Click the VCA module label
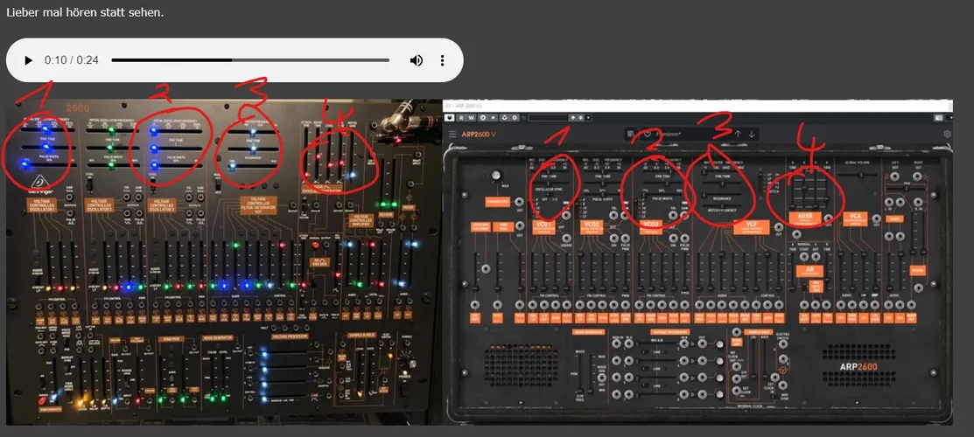Image resolution: width=974 pixels, height=437 pixels. [855, 219]
